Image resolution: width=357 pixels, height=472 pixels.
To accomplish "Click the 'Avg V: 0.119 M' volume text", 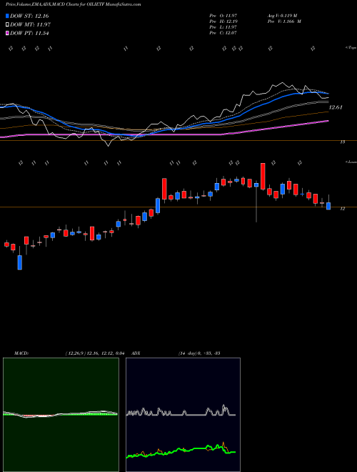I will (282, 16).
